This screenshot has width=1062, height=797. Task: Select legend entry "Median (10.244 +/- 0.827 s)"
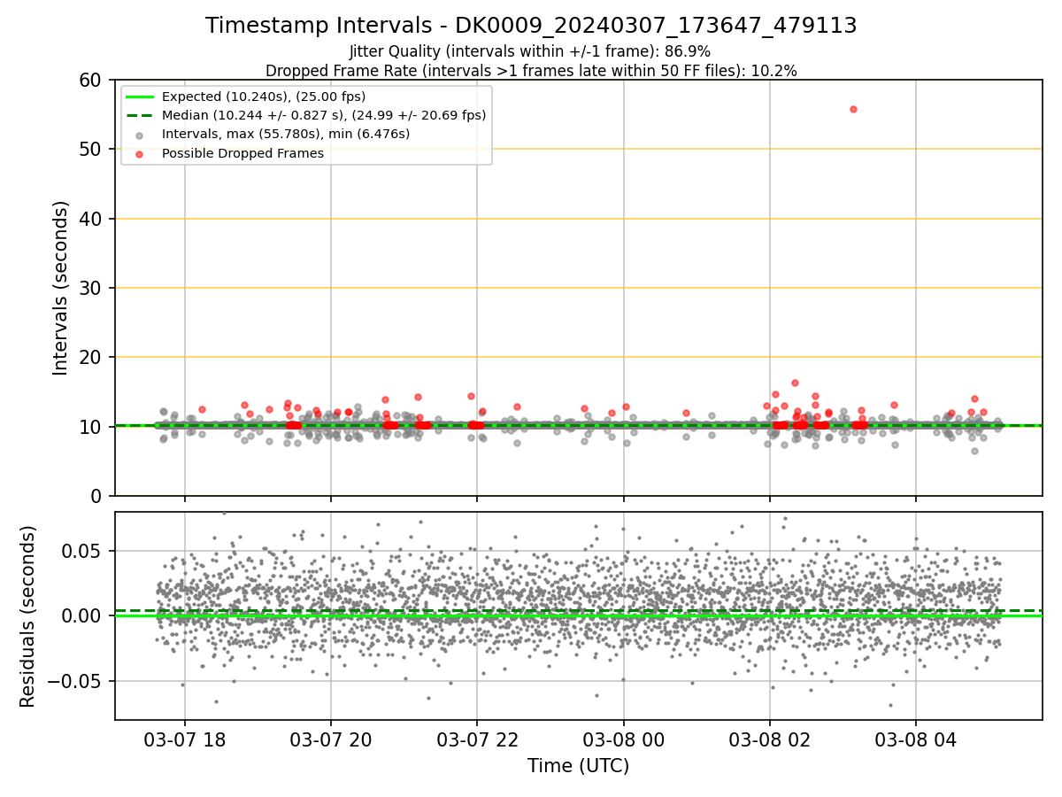pyautogui.click(x=324, y=115)
